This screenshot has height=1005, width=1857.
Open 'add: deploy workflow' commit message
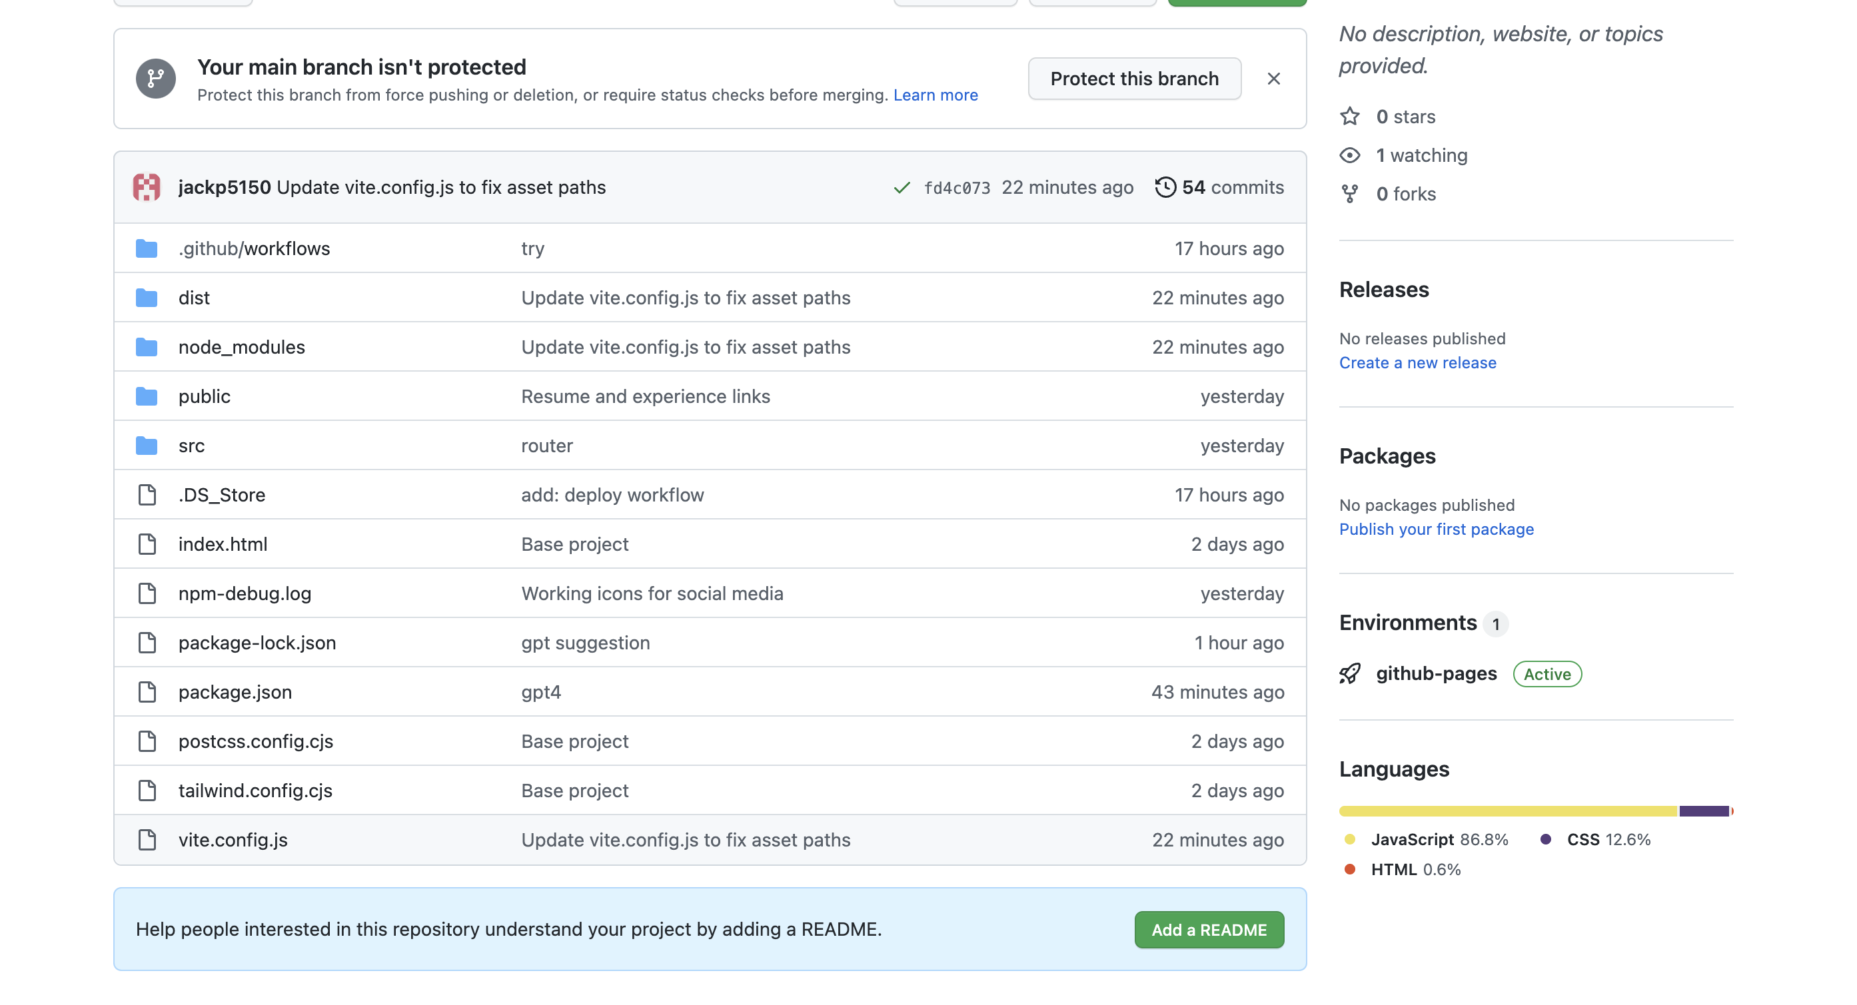click(612, 495)
